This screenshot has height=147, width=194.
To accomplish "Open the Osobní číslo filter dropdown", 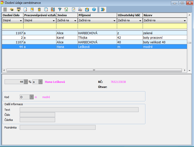I will click(x=20, y=21).
